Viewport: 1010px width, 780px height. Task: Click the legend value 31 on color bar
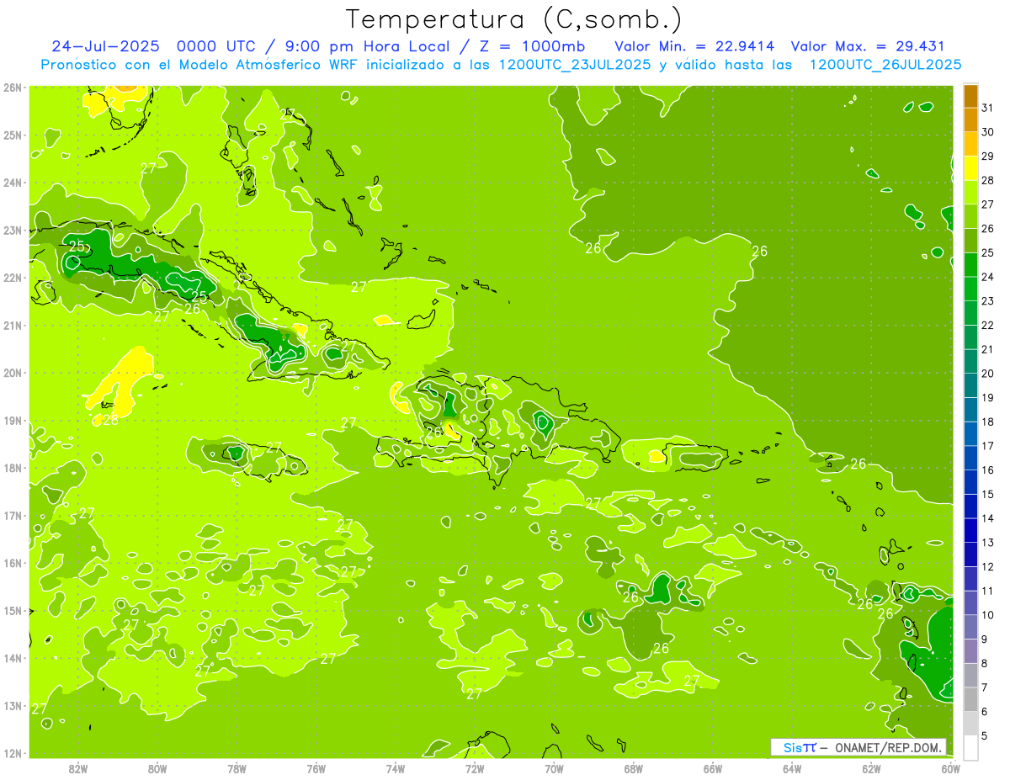pos(988,108)
